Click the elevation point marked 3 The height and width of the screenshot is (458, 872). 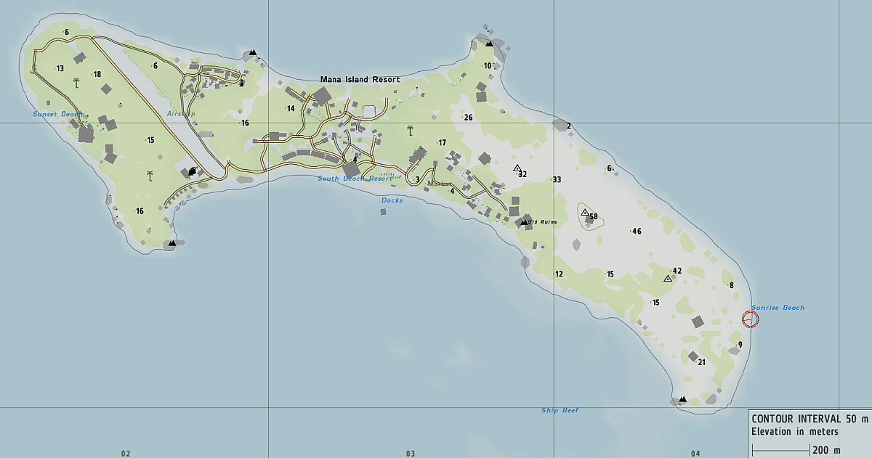[418, 179]
